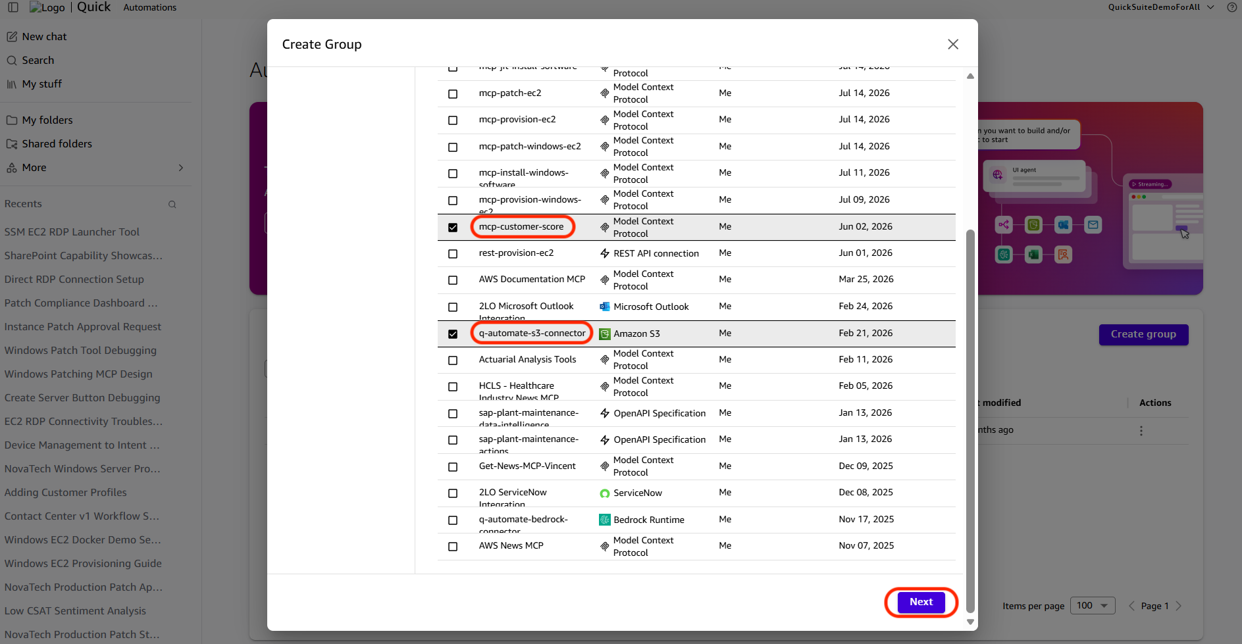This screenshot has height=644, width=1242.
Task: Open the QuickSuiteDemoForAll account dropdown
Action: tap(1161, 7)
